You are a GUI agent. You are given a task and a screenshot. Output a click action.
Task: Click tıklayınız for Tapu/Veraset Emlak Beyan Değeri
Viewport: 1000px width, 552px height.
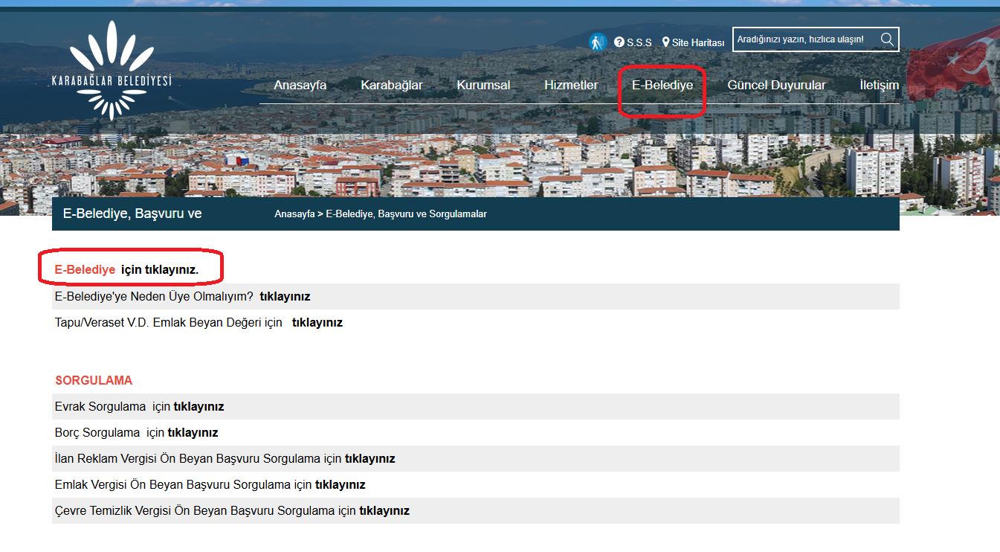point(317,322)
